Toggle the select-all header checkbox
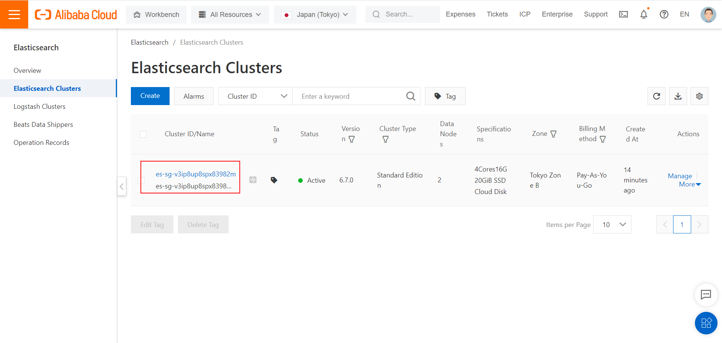 pos(143,134)
